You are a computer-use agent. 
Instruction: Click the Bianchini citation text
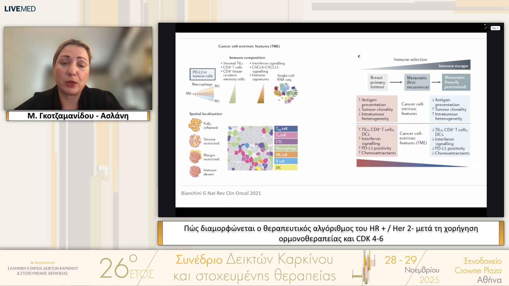[x=222, y=193]
